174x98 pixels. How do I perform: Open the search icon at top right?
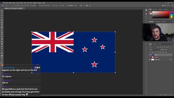tap(166, 5)
